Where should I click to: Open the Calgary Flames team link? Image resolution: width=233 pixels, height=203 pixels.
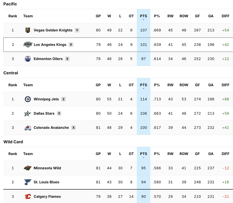[x=47, y=196]
